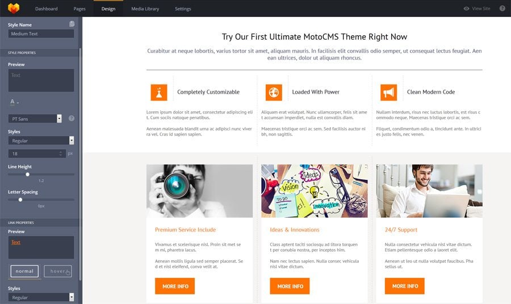511x304 pixels.
Task: Expand the PT Sans font dropdown
Action: coord(59,119)
